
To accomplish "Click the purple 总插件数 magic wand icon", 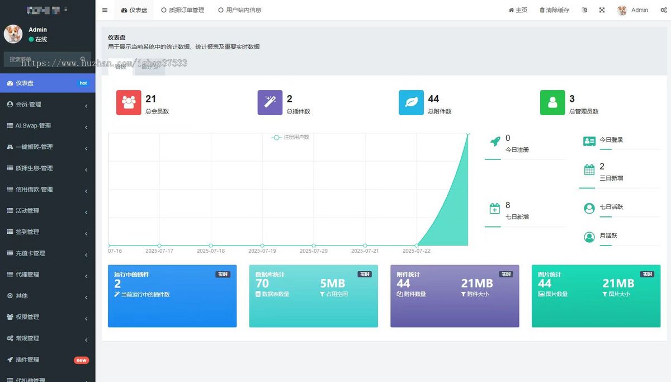I will (270, 102).
